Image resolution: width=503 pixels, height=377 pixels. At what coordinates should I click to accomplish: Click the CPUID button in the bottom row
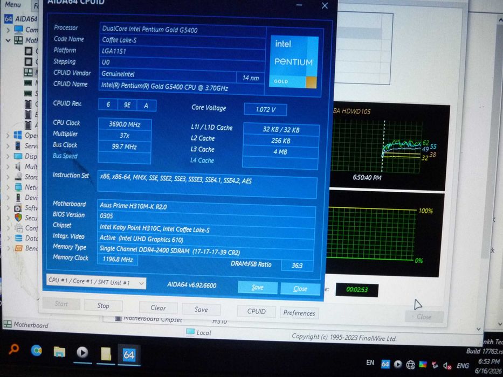(256, 311)
